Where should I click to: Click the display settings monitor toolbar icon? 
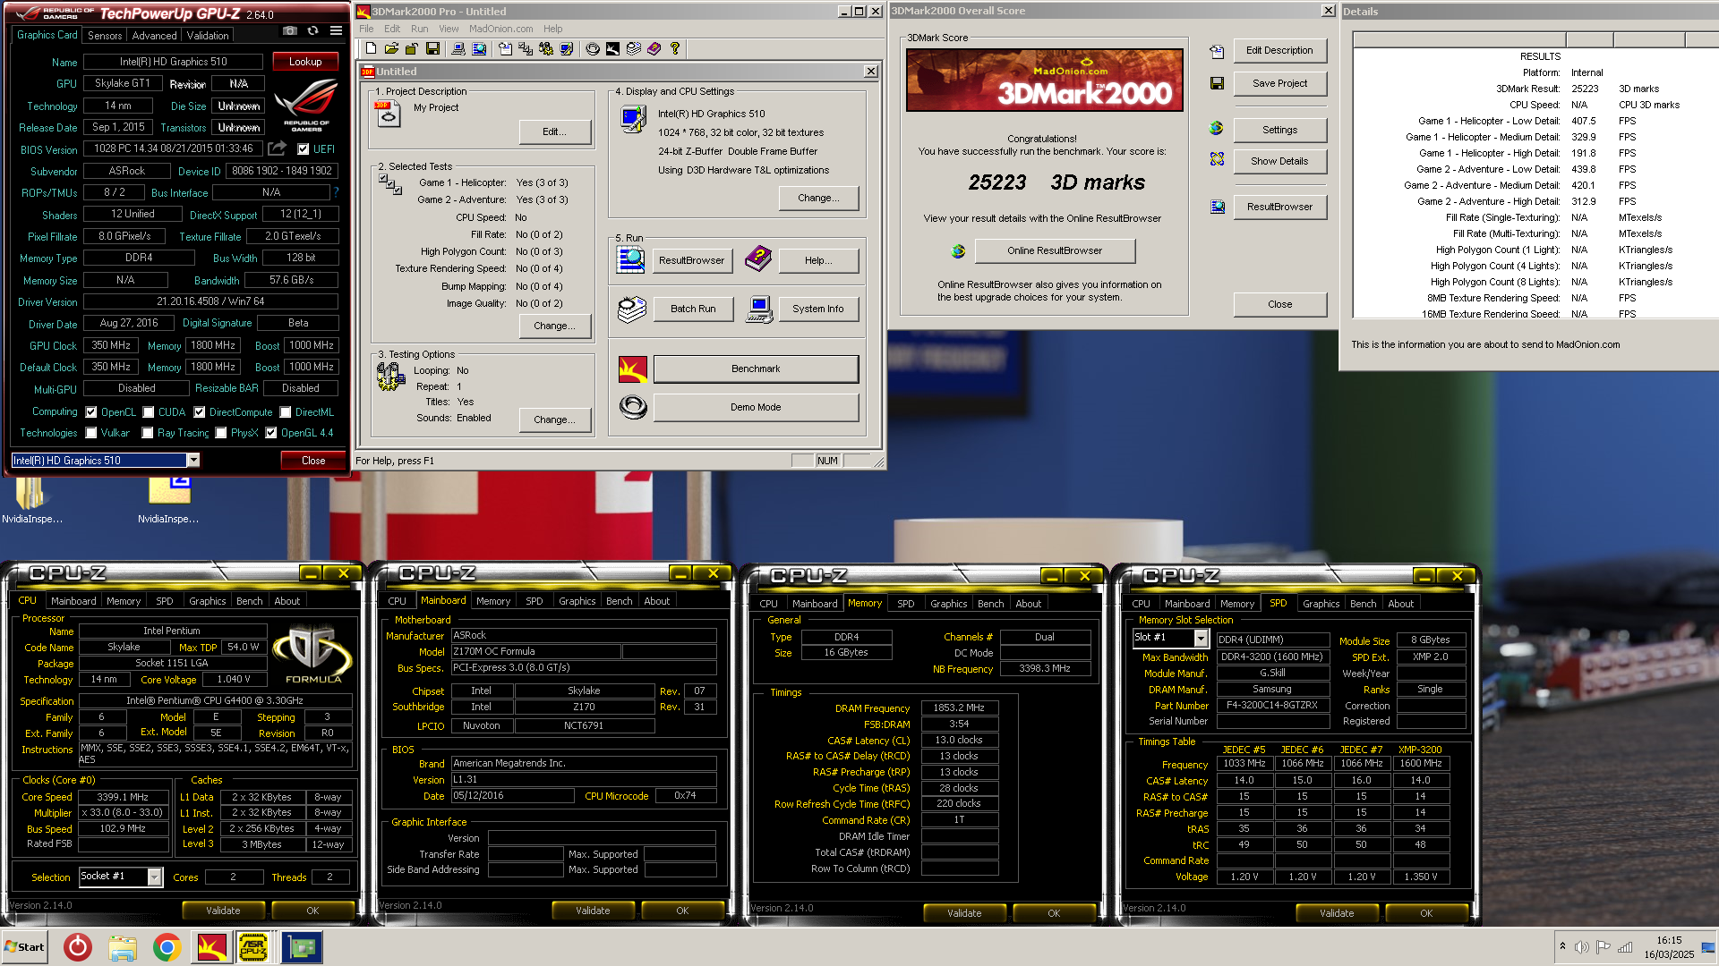[567, 49]
